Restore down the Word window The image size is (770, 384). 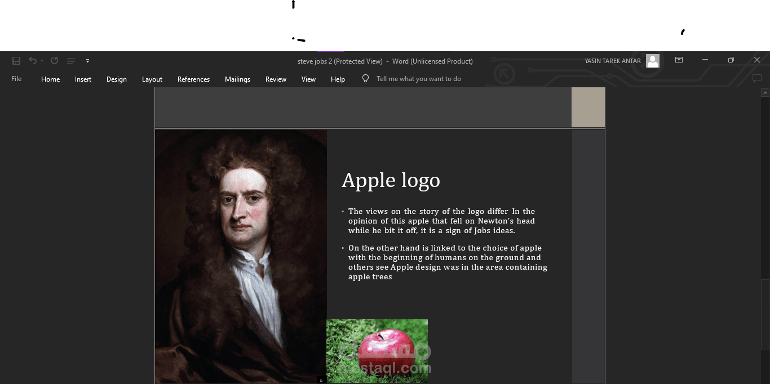731,60
